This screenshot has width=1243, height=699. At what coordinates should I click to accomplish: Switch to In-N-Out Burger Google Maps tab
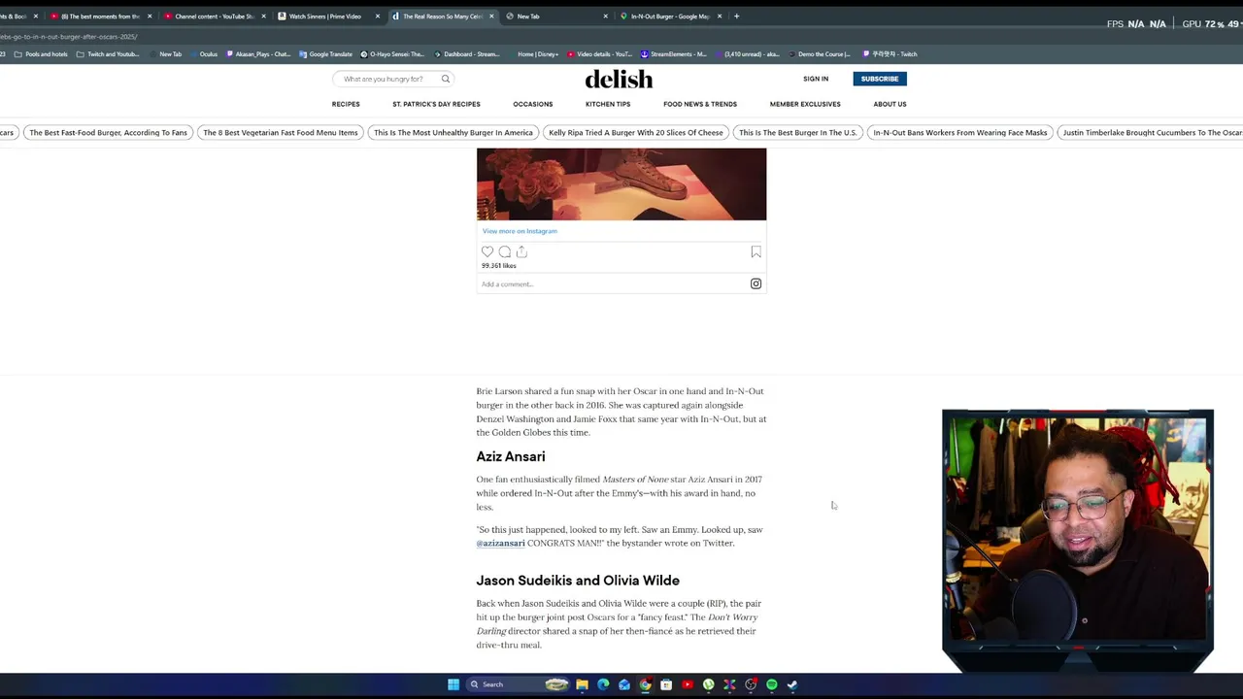coord(670,17)
